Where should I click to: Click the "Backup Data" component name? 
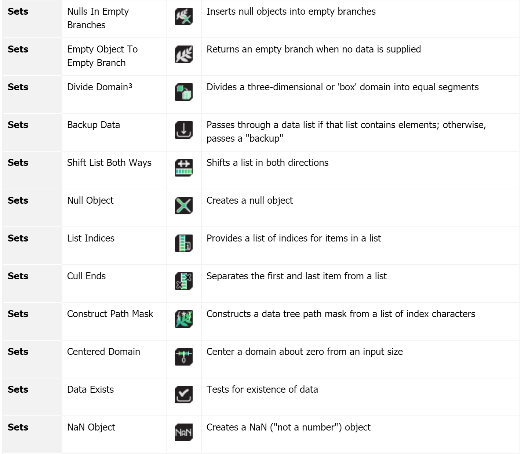pos(94,125)
